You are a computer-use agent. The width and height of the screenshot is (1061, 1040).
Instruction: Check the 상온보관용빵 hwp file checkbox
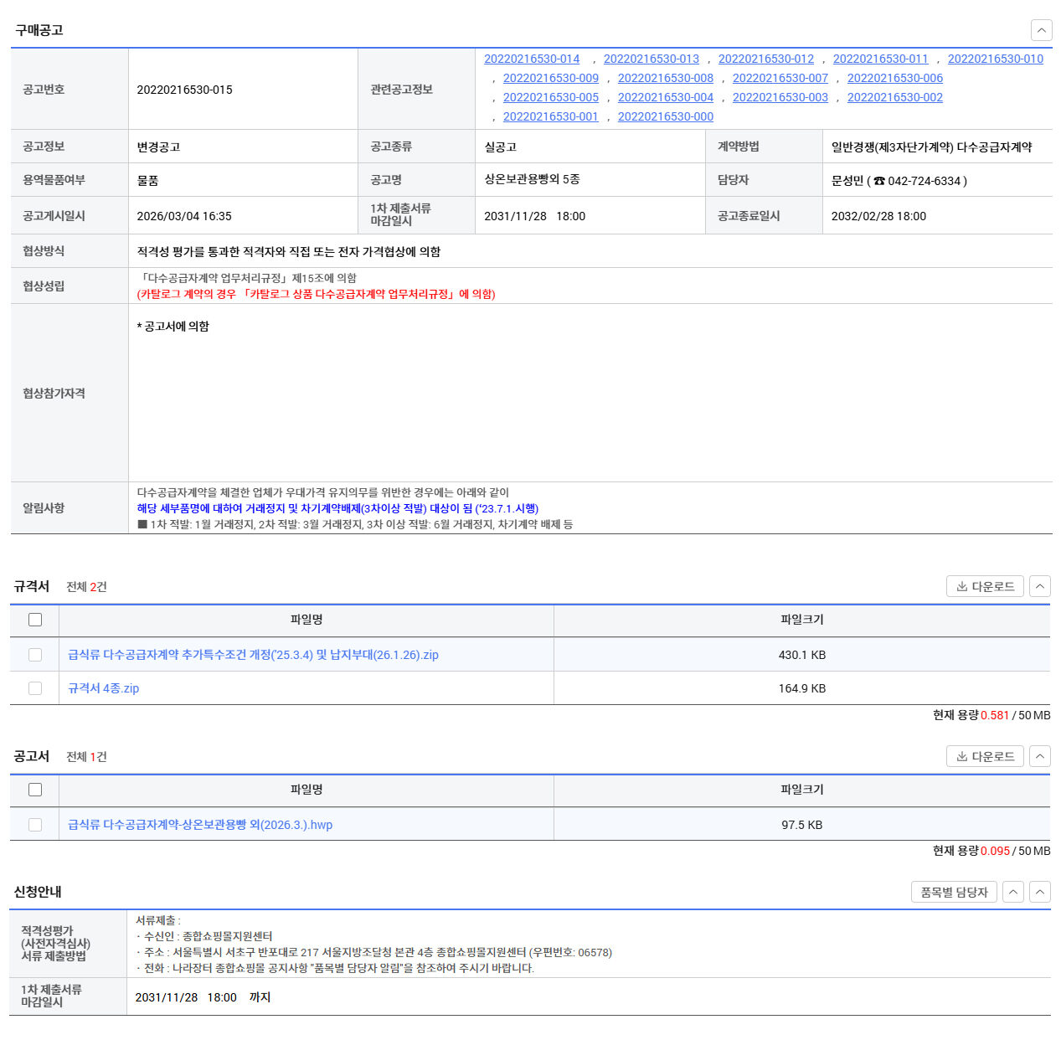pyautogui.click(x=35, y=825)
